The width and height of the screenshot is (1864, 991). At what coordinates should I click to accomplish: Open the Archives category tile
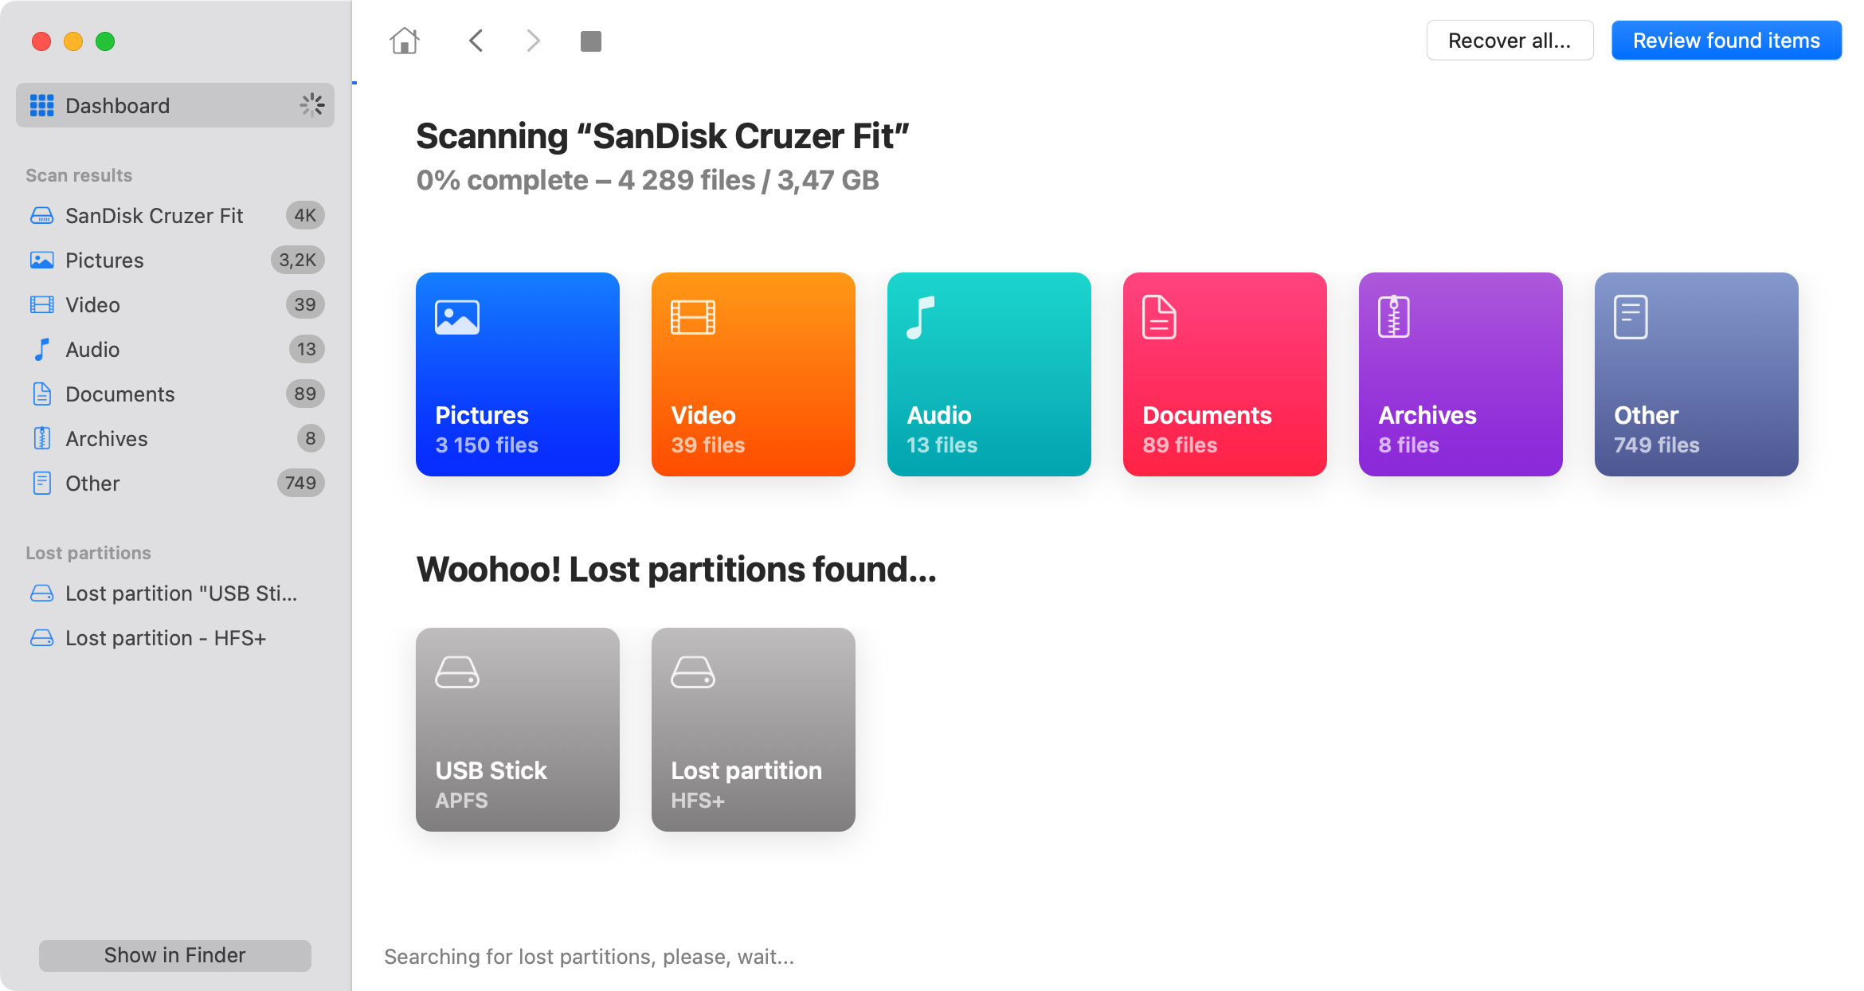coord(1461,374)
